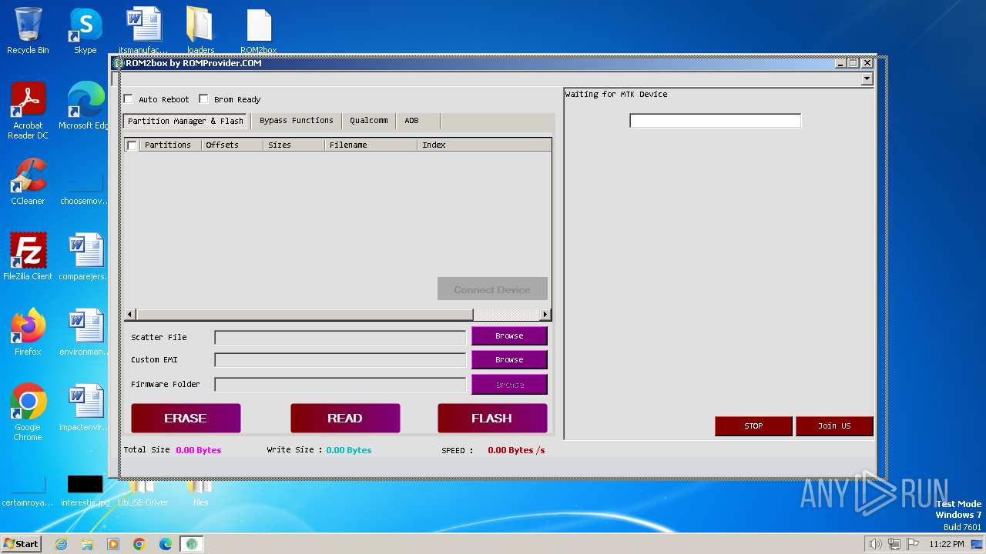The height and width of the screenshot is (554, 986).
Task: Open CCleaner desktop shortcut
Action: tap(28, 182)
